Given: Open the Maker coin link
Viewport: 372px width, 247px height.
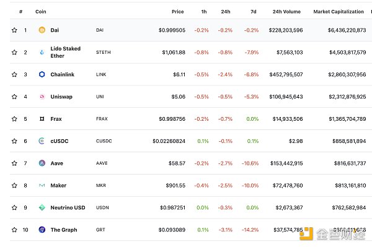Looking at the screenshot, I should [58, 186].
